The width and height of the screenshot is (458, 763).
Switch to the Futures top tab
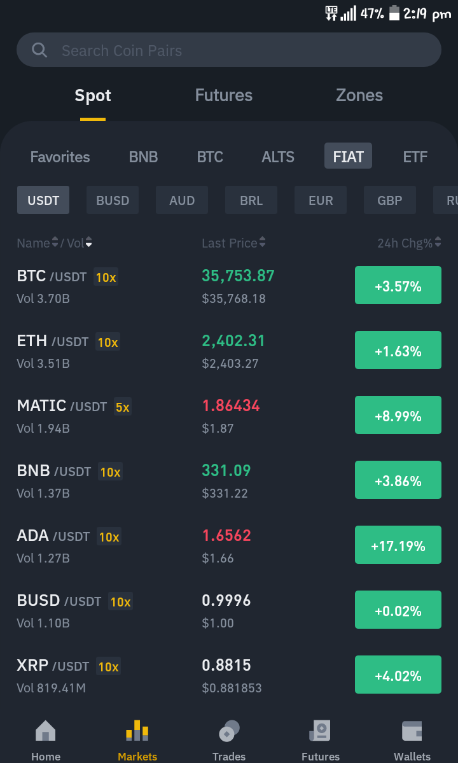pos(224,95)
